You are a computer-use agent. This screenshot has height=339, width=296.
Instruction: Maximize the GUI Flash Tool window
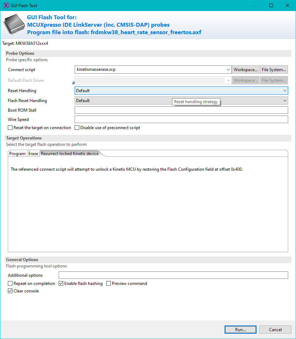point(271,5)
